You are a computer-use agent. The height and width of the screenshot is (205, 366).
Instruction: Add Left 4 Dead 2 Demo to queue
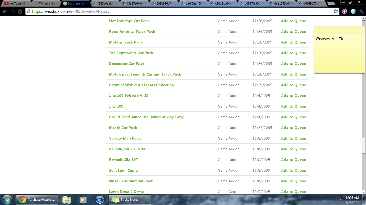click(293, 192)
